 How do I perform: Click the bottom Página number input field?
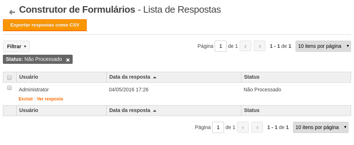point(218,127)
